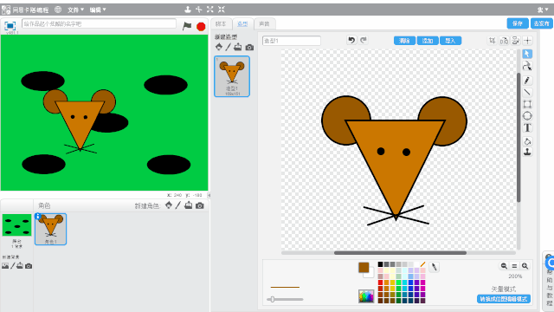The width and height of the screenshot is (554, 312).
Task: Select the shrink sprite tool in top bar
Action: coord(222,10)
